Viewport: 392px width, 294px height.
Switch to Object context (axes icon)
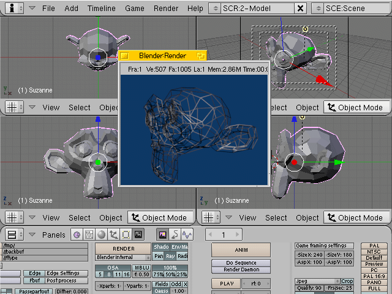[113, 235]
